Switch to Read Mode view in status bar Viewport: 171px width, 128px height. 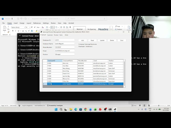(140, 106)
